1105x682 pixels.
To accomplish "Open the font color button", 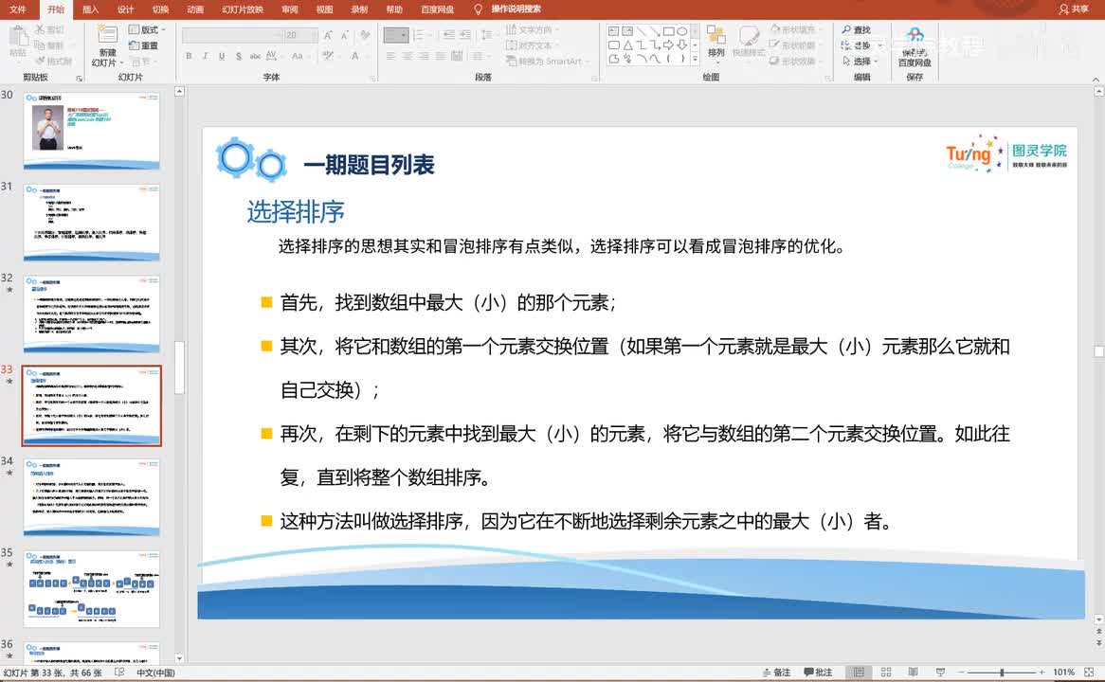I will click(356, 56).
